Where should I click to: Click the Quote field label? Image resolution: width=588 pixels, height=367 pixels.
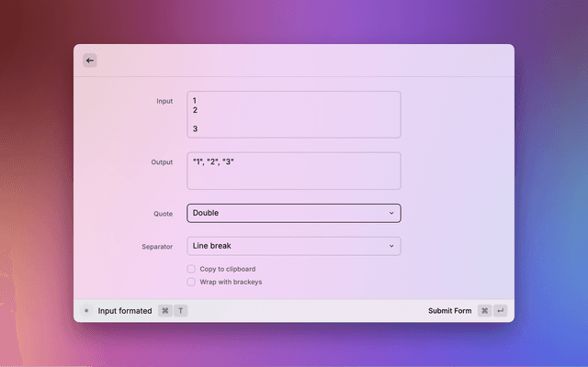point(163,214)
